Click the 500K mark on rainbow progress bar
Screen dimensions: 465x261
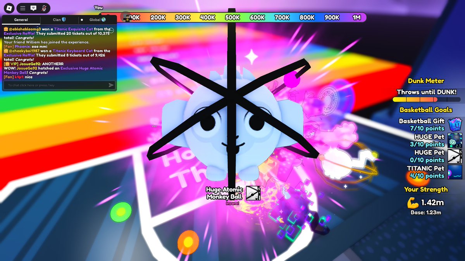click(232, 17)
